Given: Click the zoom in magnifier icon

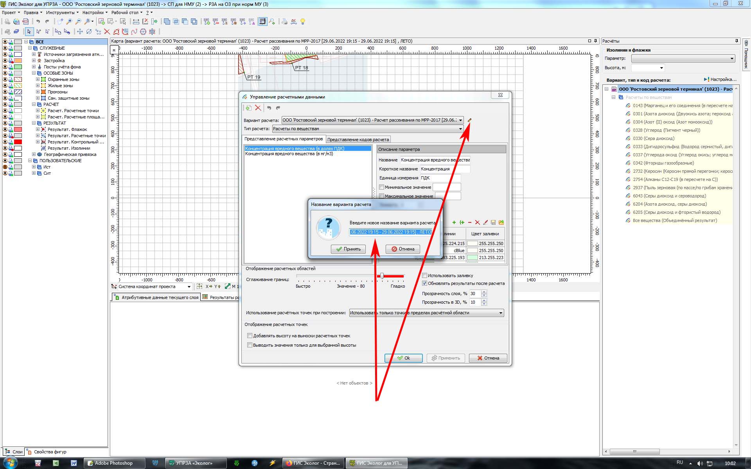Looking at the screenshot, I should point(69,21).
